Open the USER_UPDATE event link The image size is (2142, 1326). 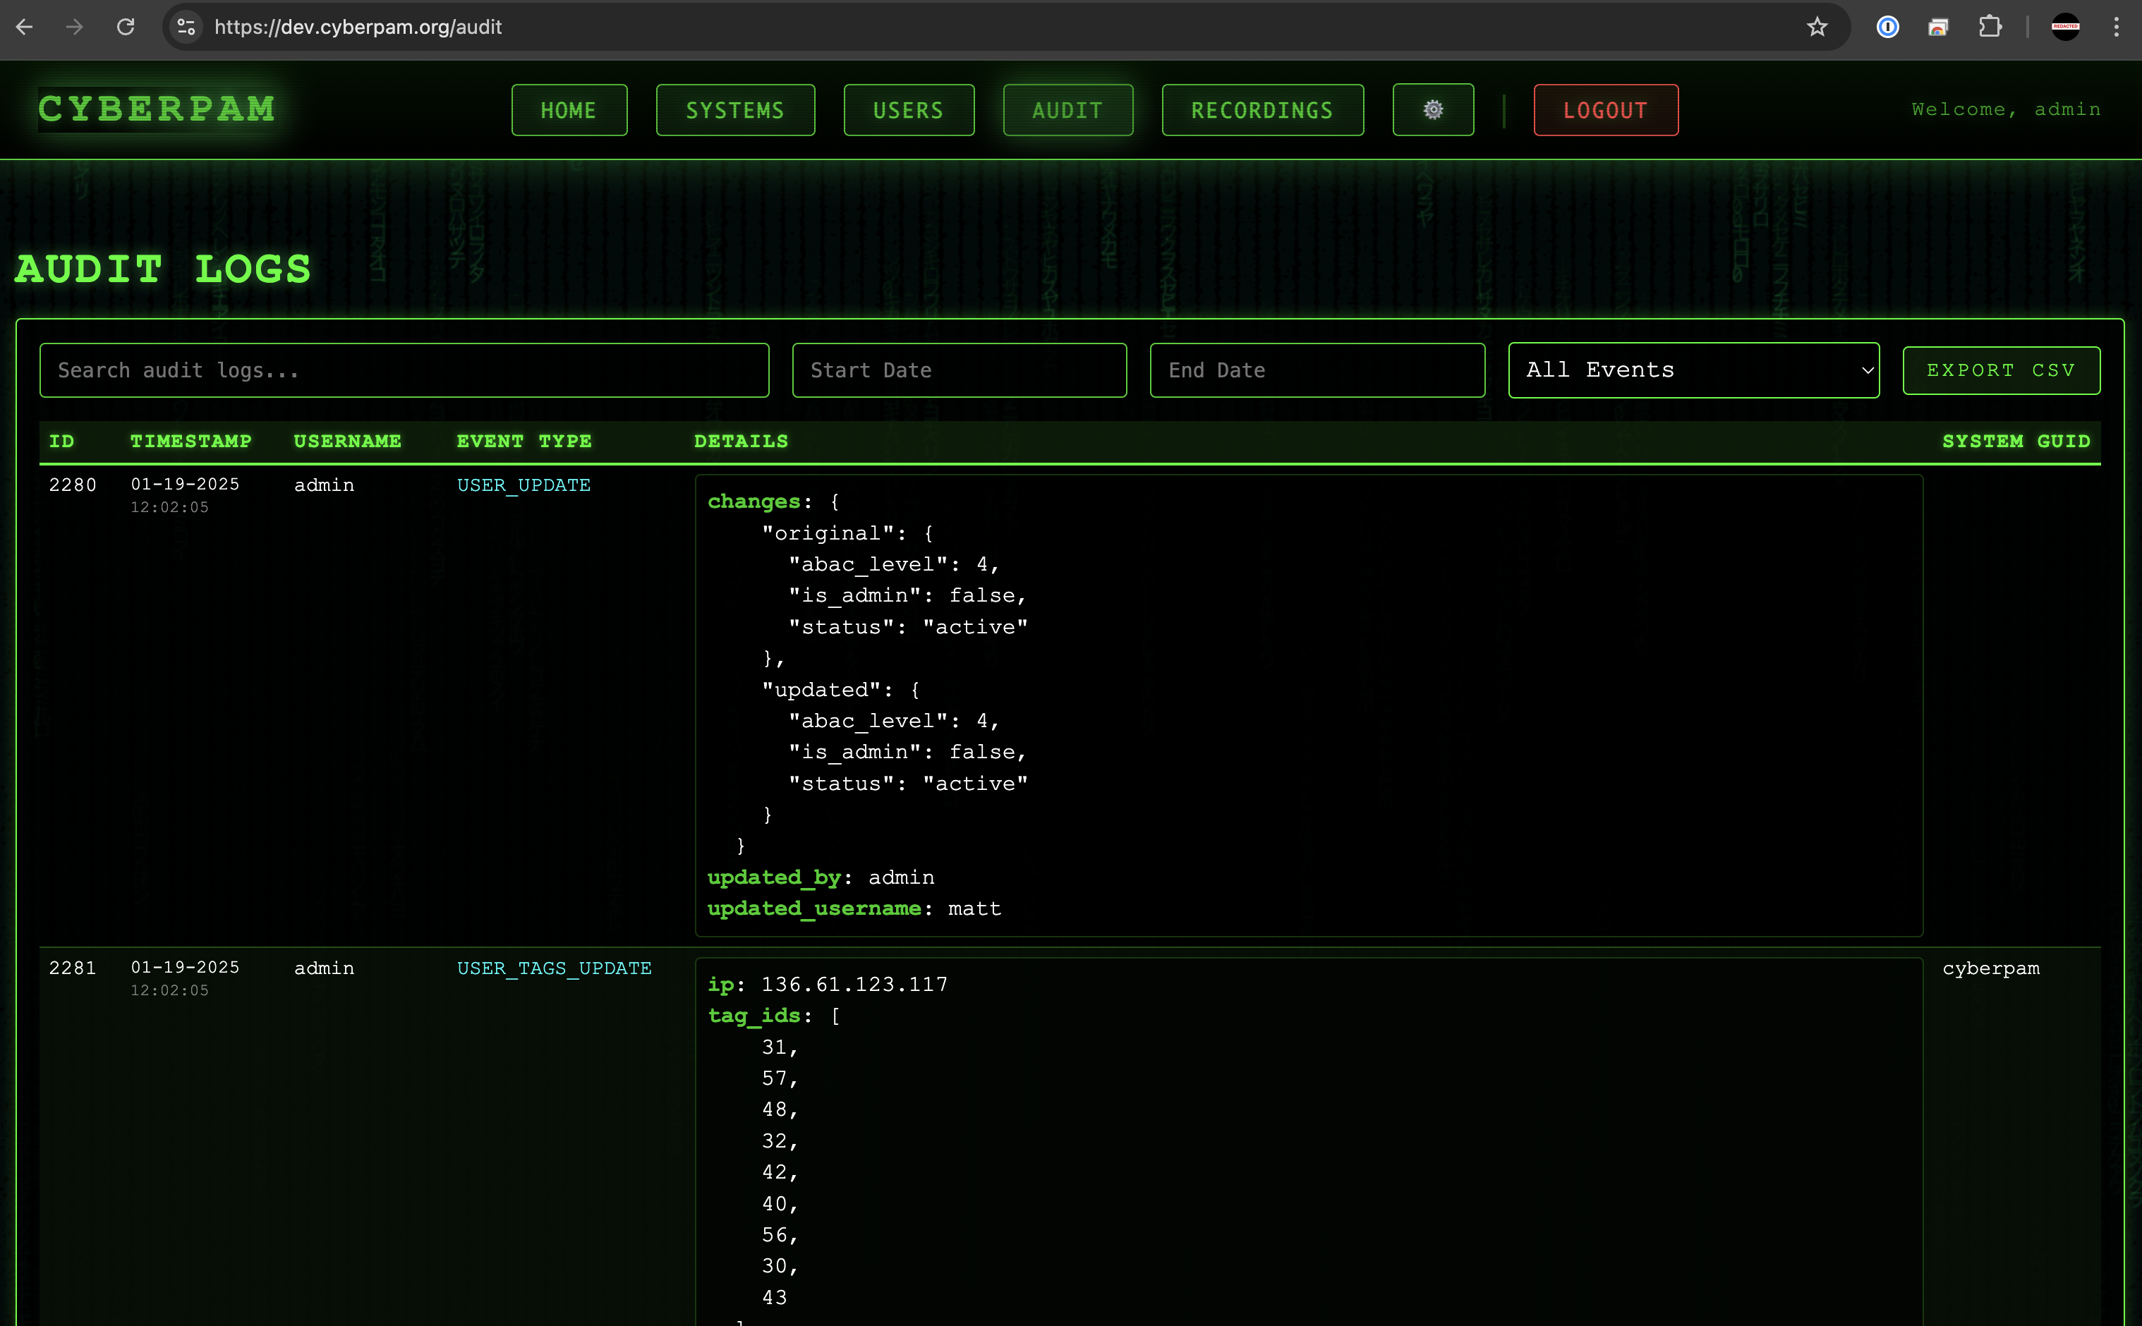[x=523, y=484]
